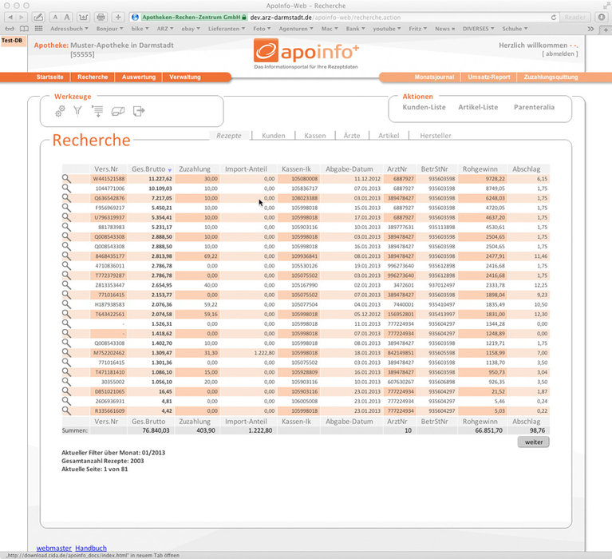This screenshot has width=612, height=559.
Task: Click the abmelden logout link
Action: point(559,54)
